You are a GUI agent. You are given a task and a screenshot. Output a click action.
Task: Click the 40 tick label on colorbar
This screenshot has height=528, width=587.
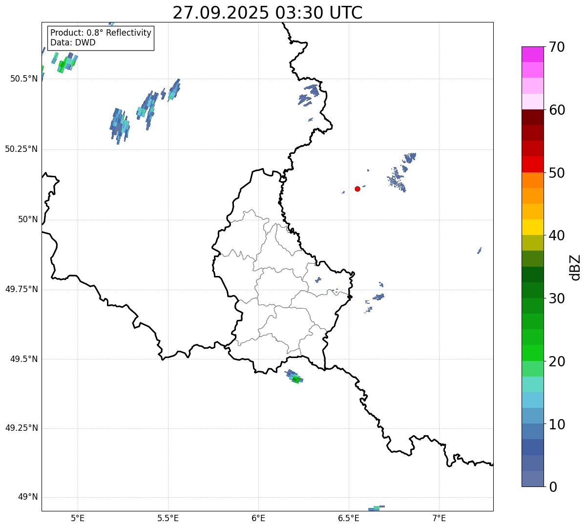pos(557,235)
